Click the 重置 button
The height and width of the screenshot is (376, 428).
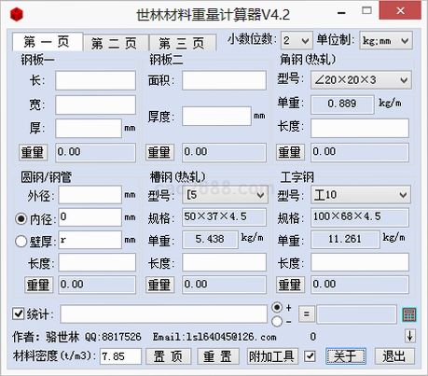click(218, 356)
